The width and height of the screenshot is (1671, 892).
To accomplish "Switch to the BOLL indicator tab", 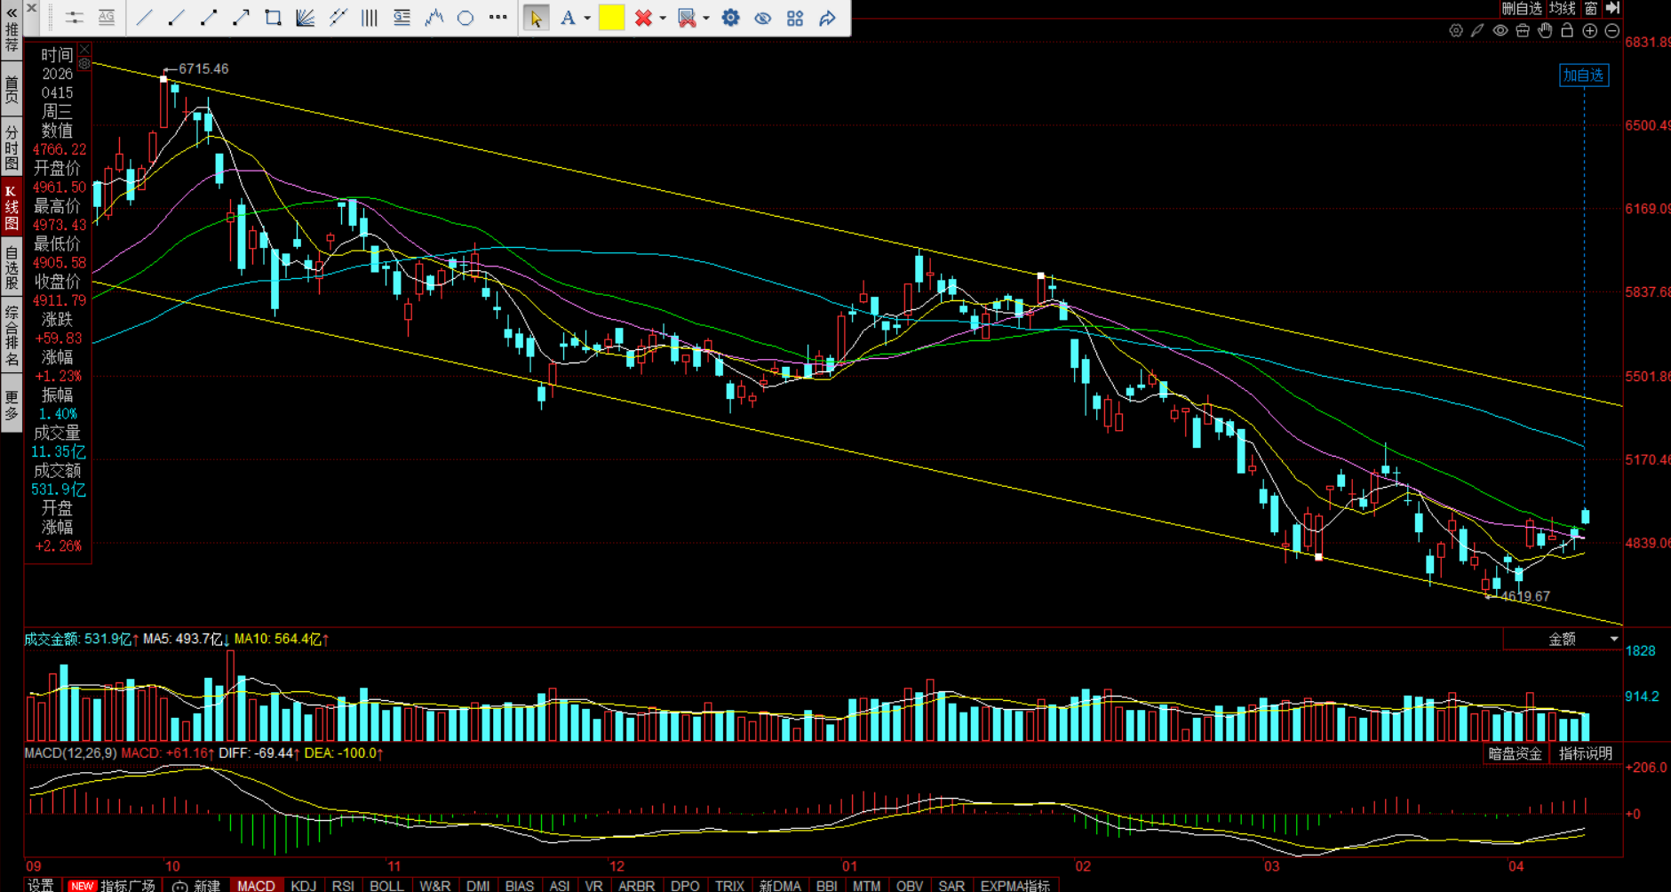I will 386,885.
